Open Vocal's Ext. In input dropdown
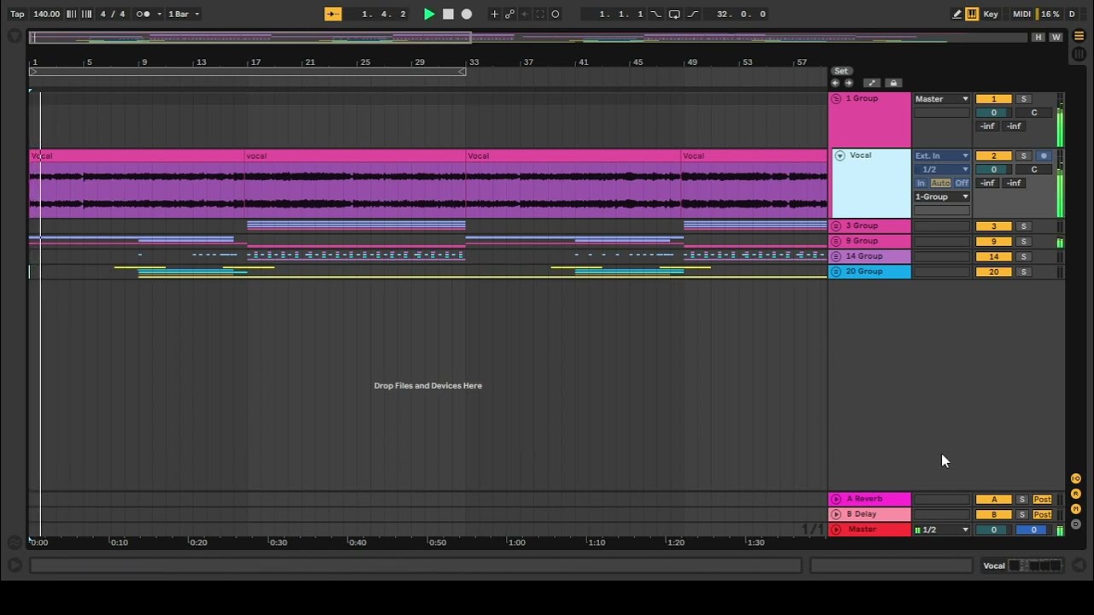The image size is (1094, 615). coord(942,155)
